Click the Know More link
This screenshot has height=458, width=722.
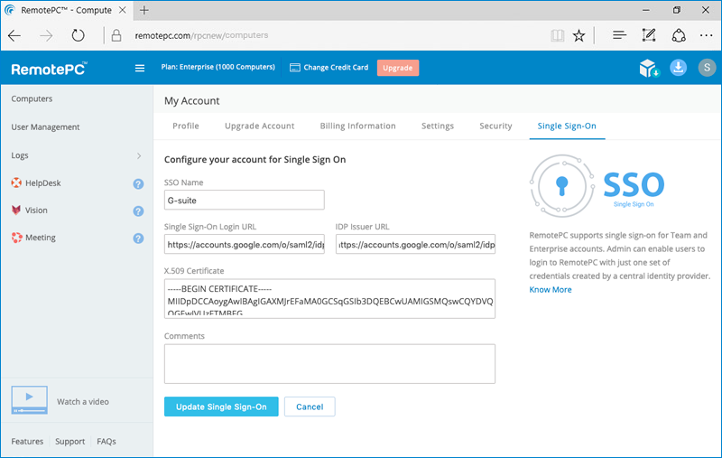click(x=550, y=290)
